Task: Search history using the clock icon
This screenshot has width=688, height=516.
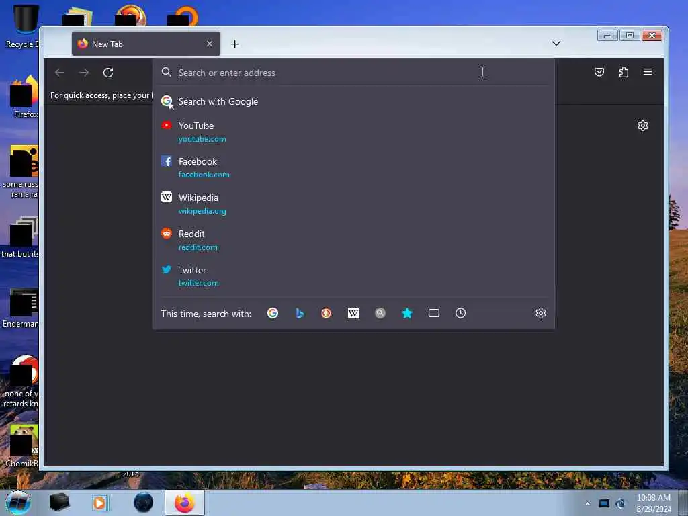Action: point(461,313)
